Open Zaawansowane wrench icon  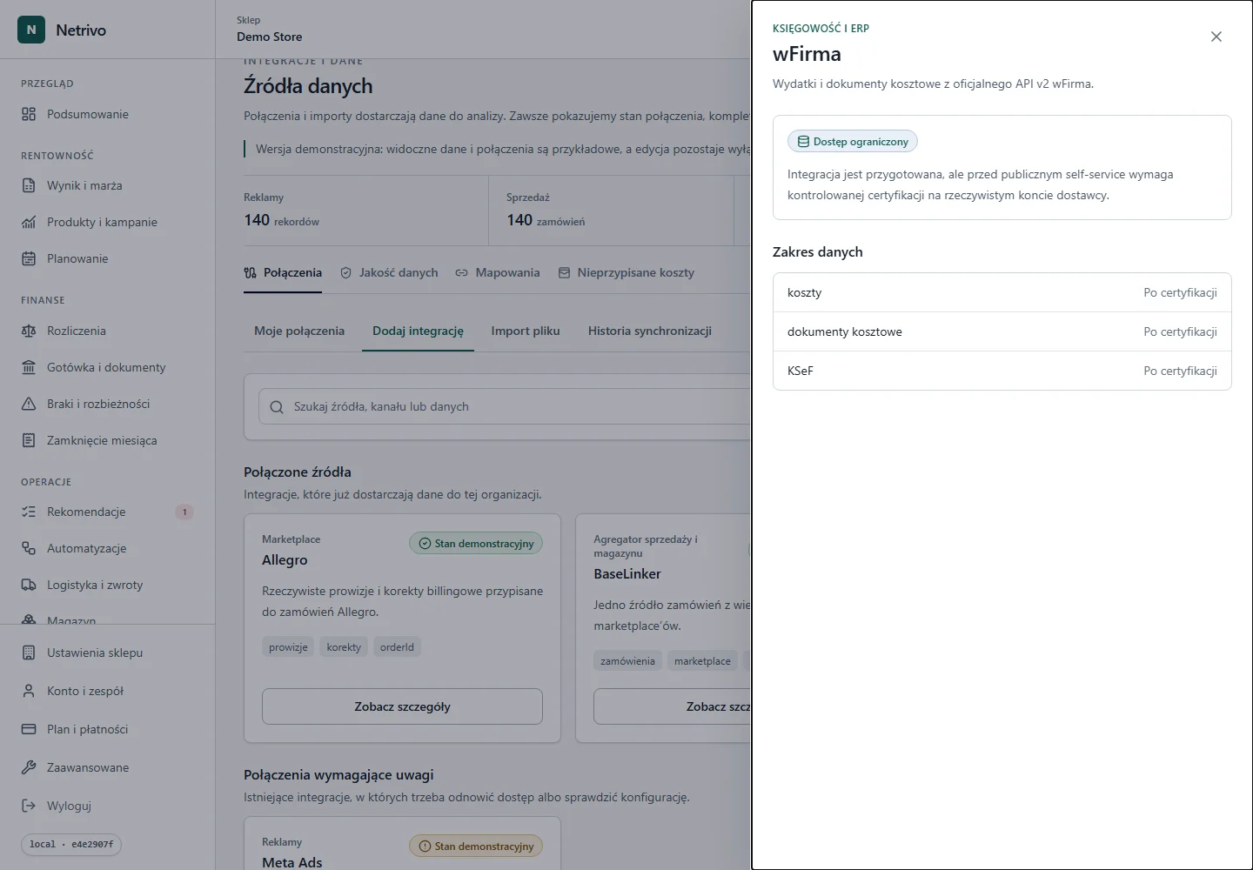point(29,767)
